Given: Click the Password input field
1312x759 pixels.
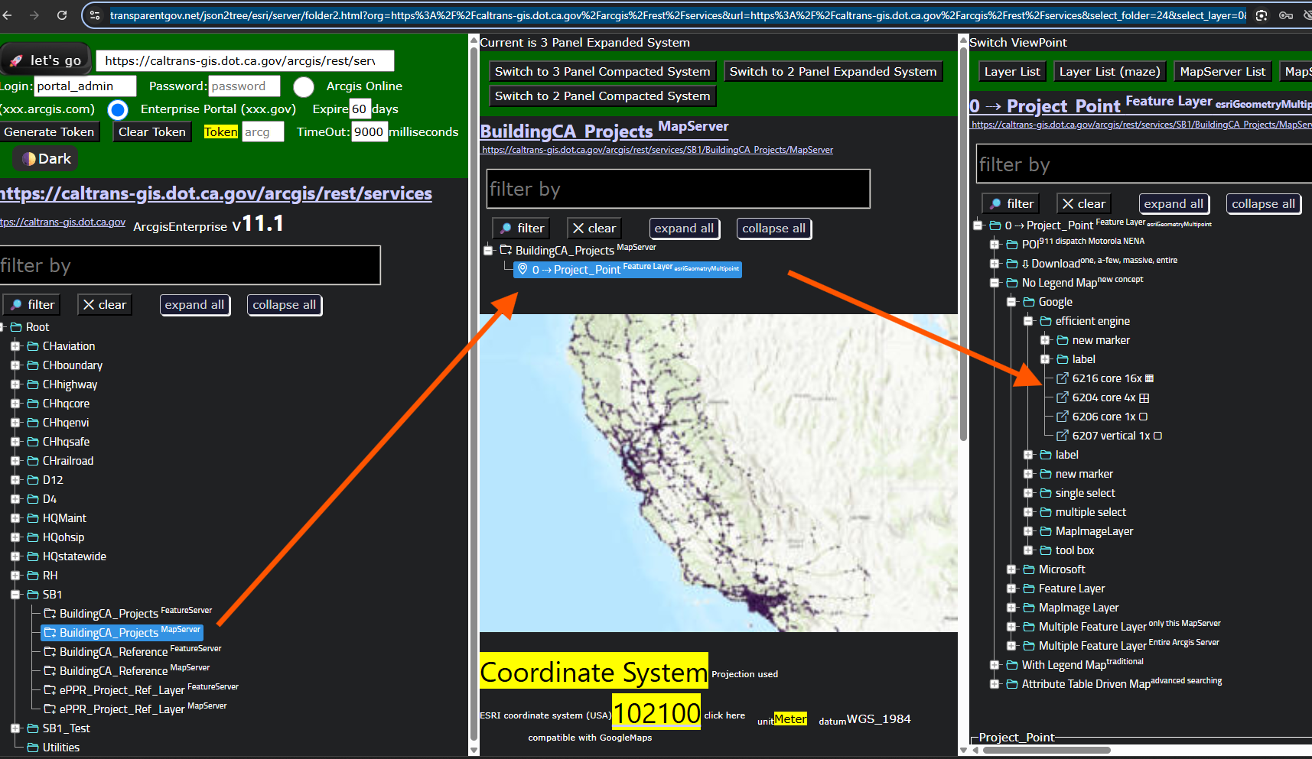Looking at the screenshot, I should (244, 86).
